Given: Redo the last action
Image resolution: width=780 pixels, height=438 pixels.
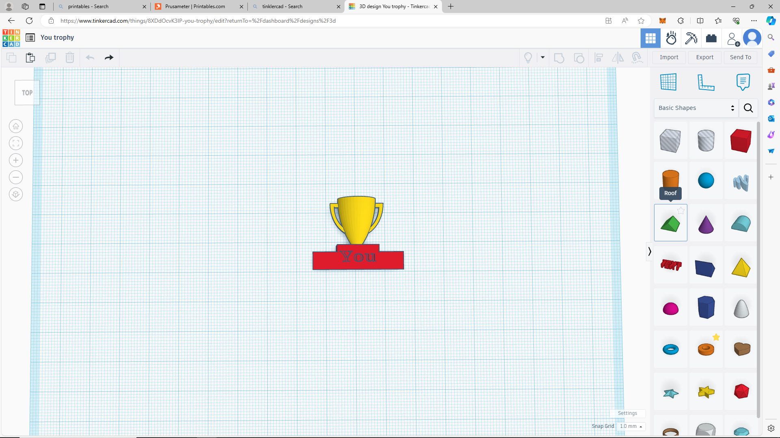Looking at the screenshot, I should 109,58.
